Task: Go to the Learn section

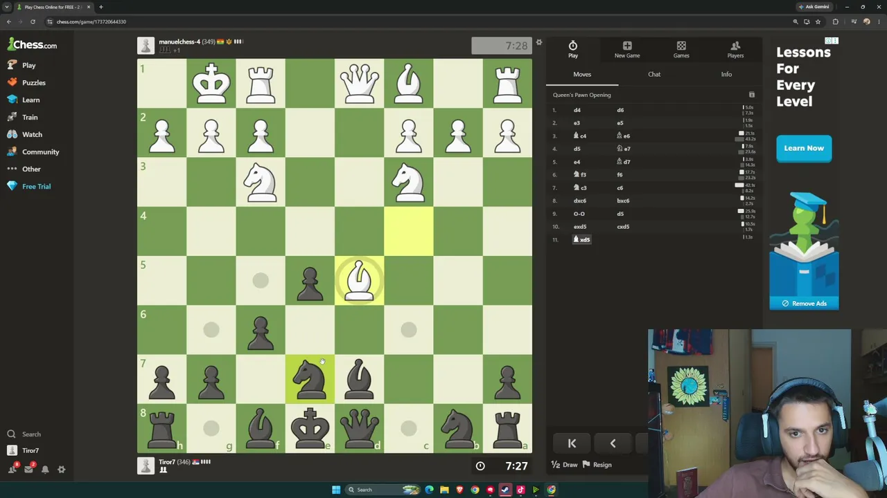Action: pyautogui.click(x=24, y=100)
